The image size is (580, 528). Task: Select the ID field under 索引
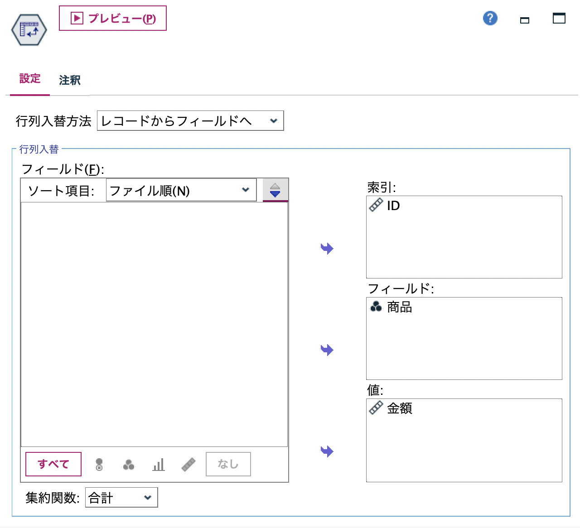point(393,205)
